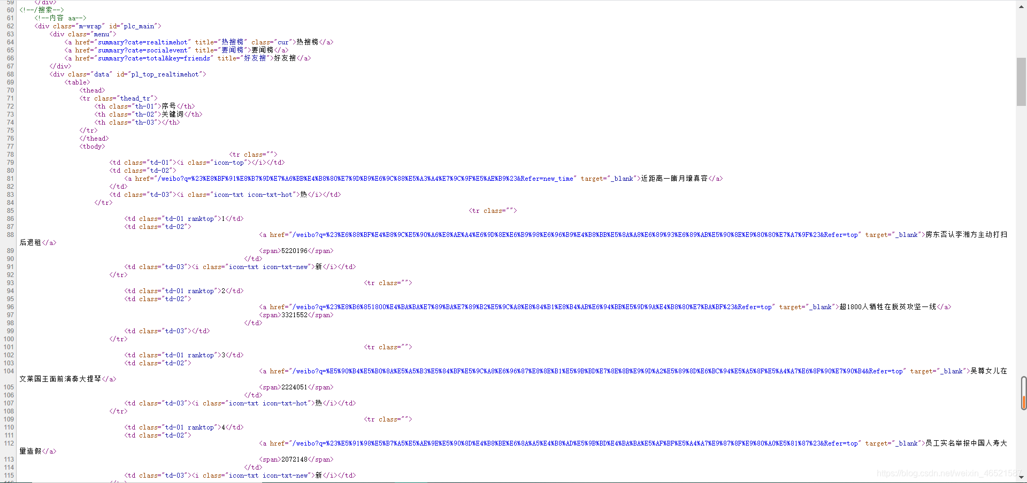
Task: Click the anchor text 近距离一睹月壤真容
Action: [675, 179]
